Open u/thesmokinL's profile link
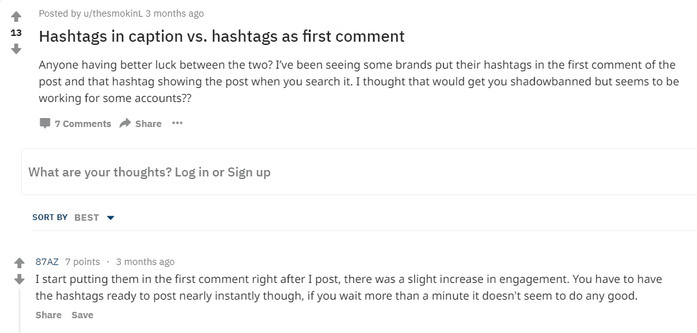 coord(112,13)
